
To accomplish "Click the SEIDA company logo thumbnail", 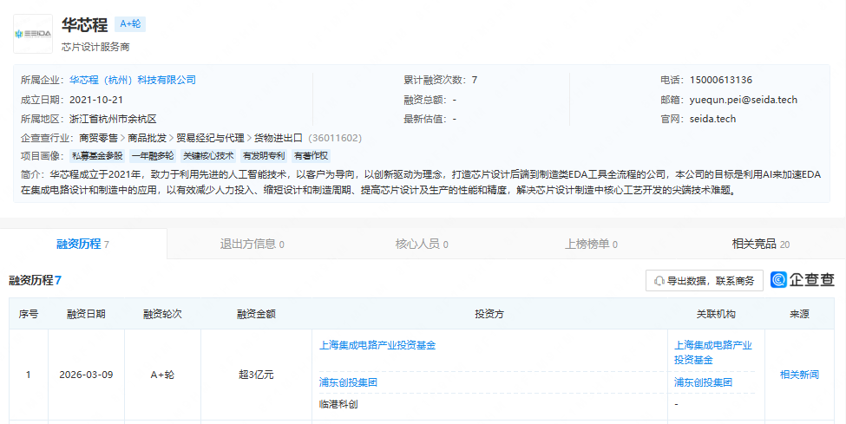I will pos(32,34).
